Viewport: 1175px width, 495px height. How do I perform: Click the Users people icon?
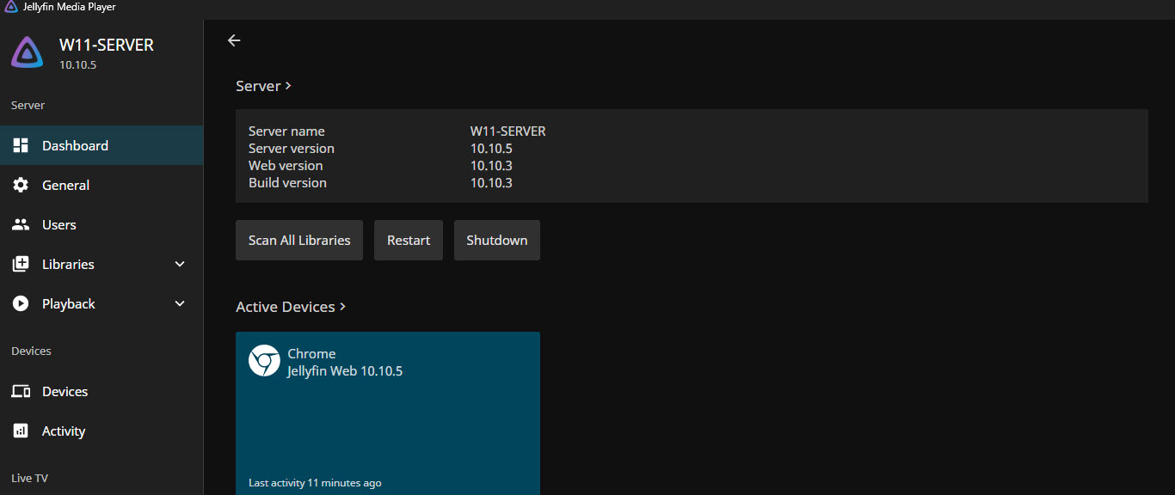click(x=21, y=225)
